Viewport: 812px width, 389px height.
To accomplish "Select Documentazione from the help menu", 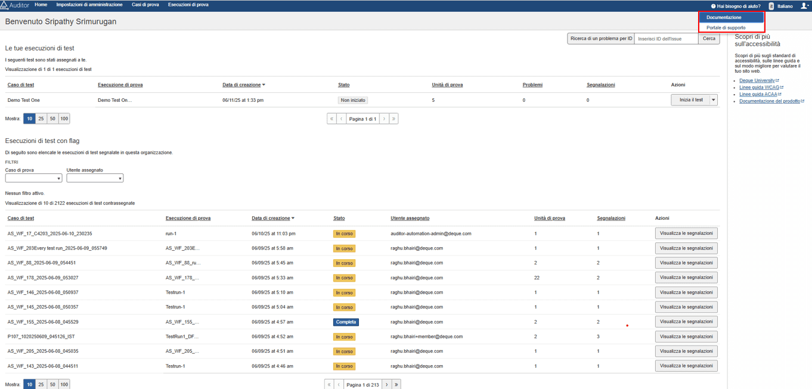I will tap(731, 17).
